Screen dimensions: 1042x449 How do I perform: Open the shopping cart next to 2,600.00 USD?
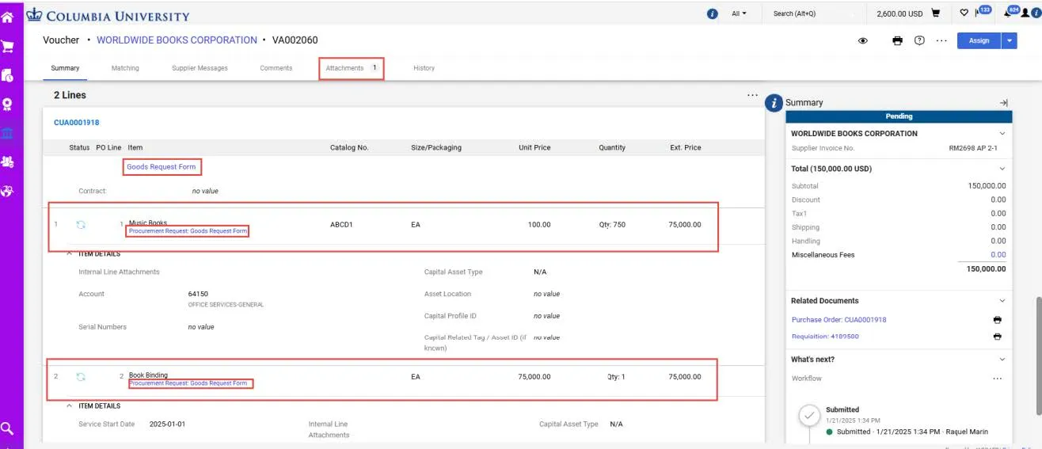click(x=936, y=13)
